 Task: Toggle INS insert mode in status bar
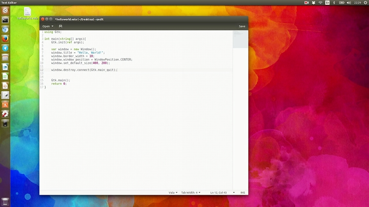tap(243, 192)
